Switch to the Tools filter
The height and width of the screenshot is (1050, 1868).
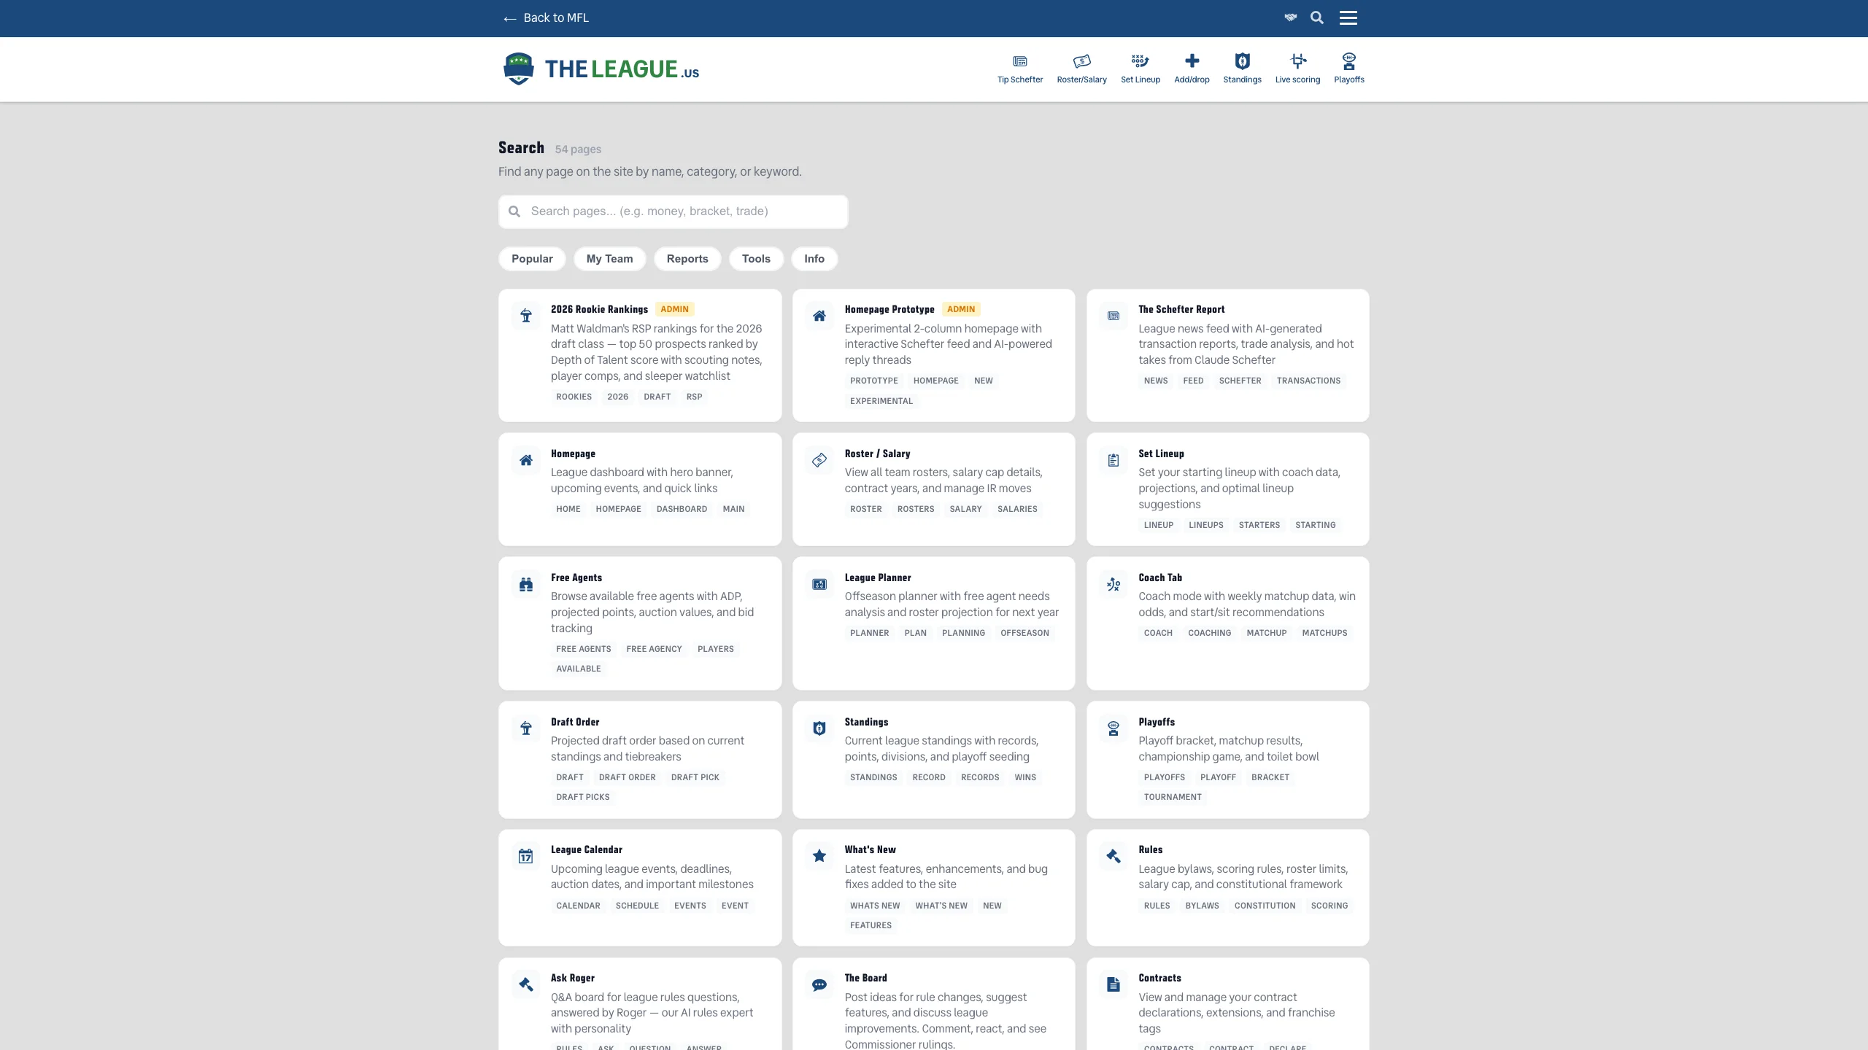(756, 259)
